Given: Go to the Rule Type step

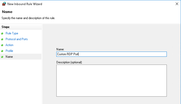Looking at the screenshot, I should click(x=12, y=33).
